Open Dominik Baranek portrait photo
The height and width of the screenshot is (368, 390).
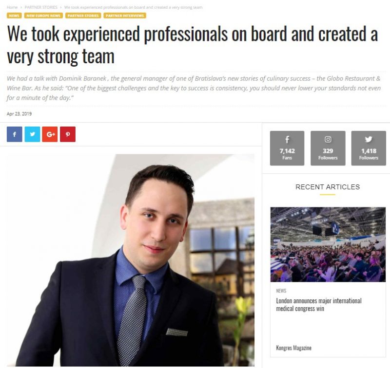(x=131, y=260)
